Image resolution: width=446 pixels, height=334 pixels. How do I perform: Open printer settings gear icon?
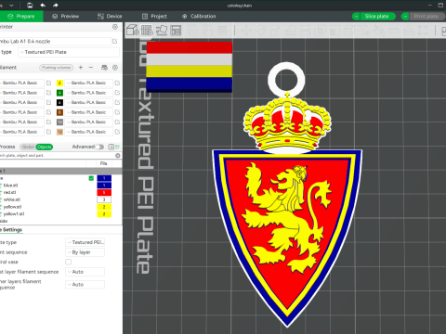click(115, 27)
